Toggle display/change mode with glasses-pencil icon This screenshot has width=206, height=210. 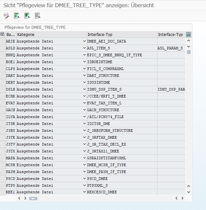tap(6, 16)
